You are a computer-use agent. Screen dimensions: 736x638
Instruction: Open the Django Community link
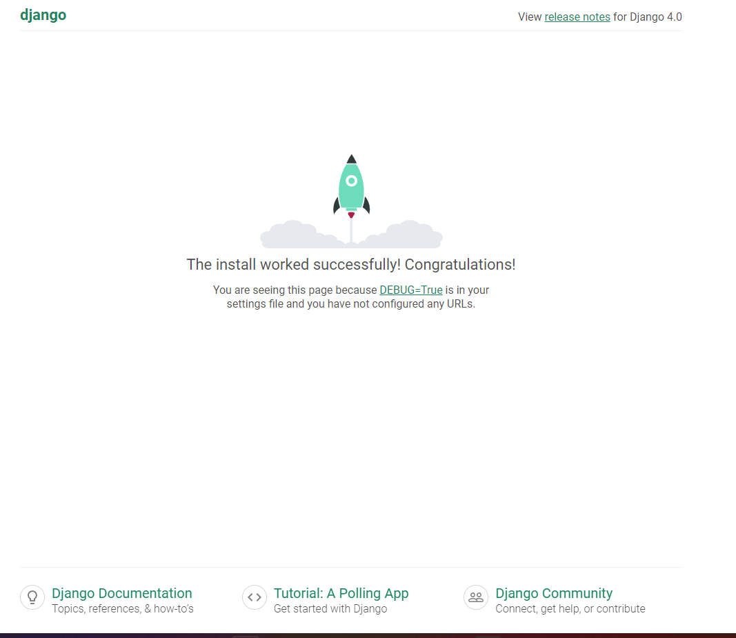pos(554,593)
